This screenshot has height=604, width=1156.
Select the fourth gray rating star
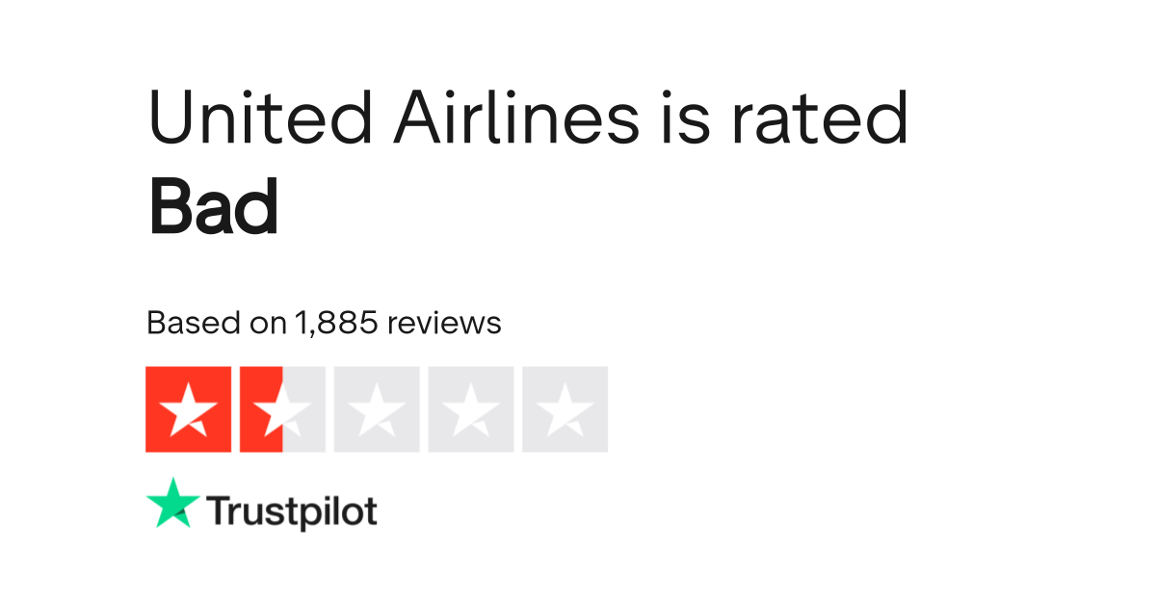[471, 408]
